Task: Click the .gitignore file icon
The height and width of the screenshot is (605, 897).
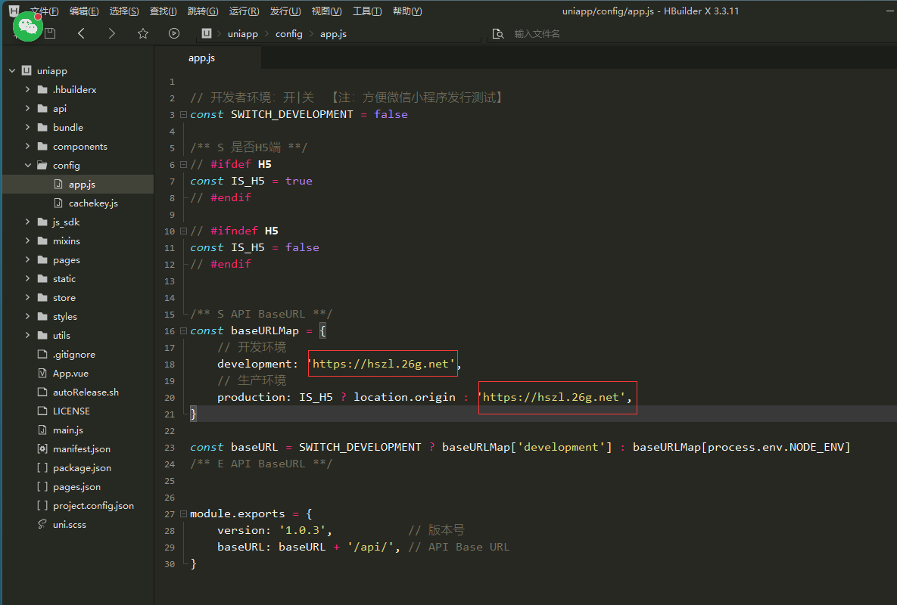Action: click(x=42, y=354)
